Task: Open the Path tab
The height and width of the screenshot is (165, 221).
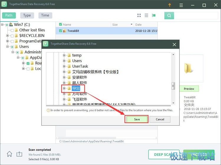Action: pyautogui.click(x=9, y=15)
